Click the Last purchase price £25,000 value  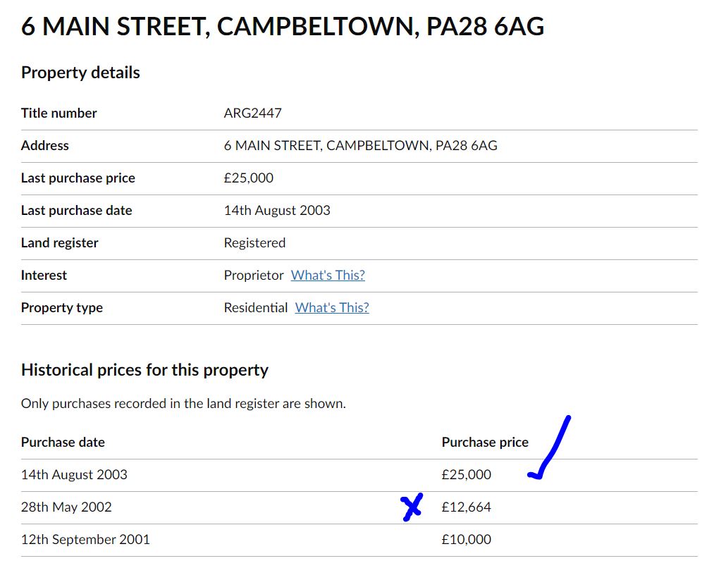click(249, 178)
